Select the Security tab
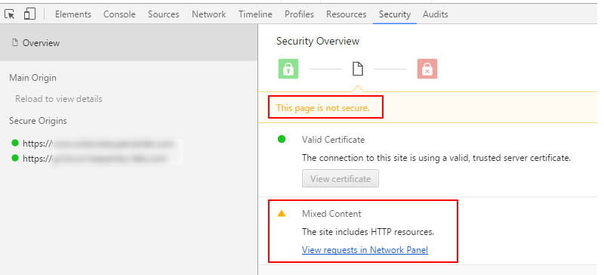The image size is (604, 275). pos(394,14)
